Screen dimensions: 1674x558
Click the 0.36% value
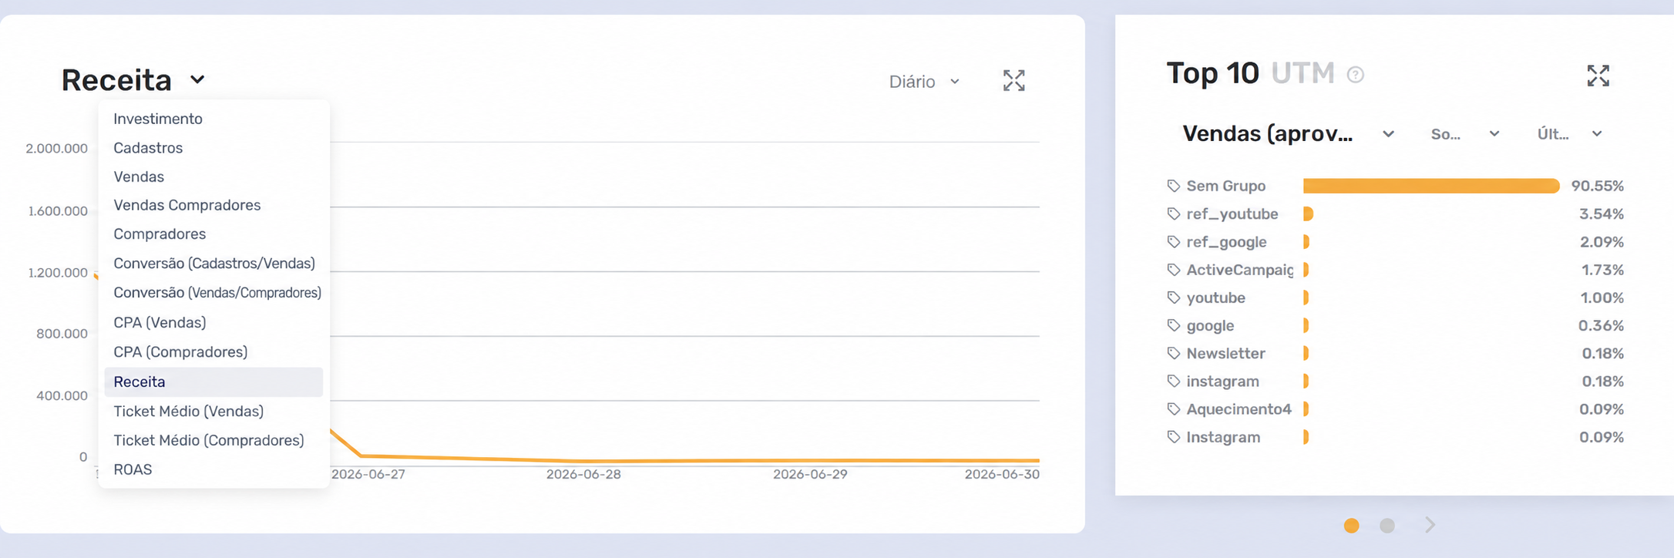[1601, 325]
